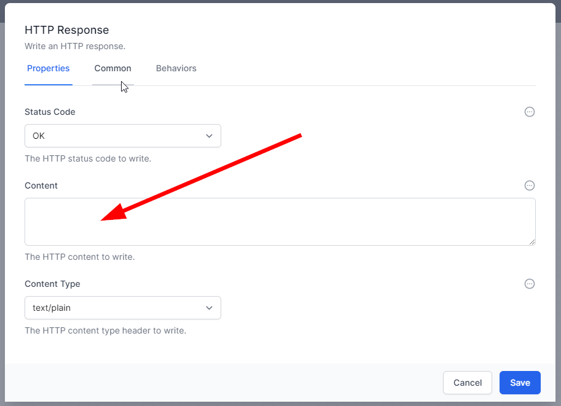Open the text/plain Content Type dropdown
Viewport: 561px width, 406px height.
(x=122, y=308)
